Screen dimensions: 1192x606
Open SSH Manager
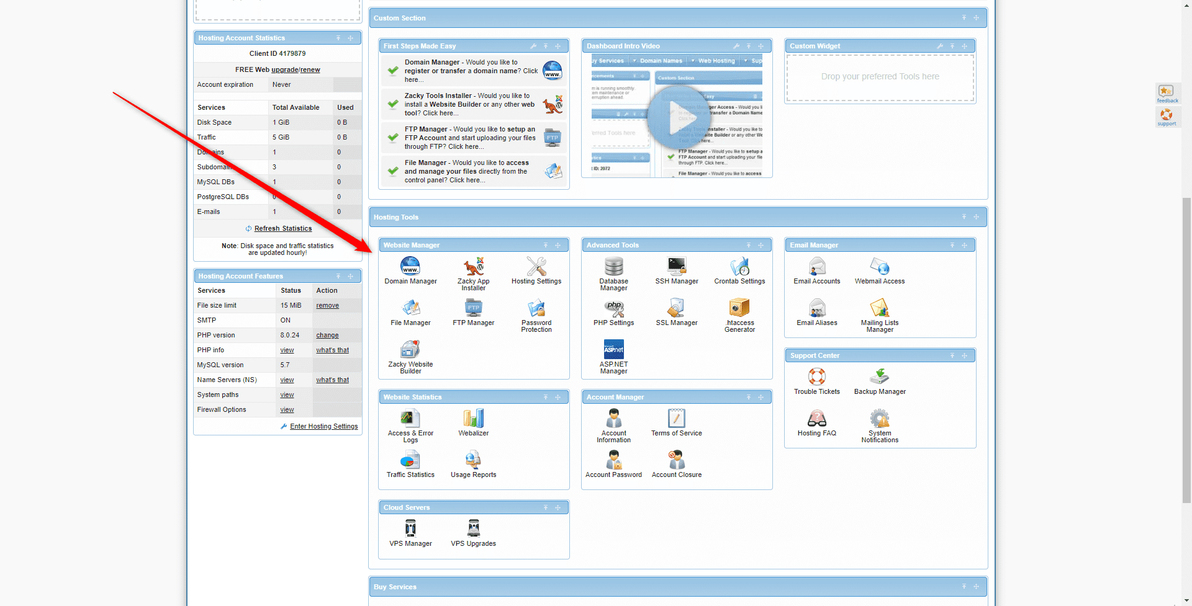coord(676,271)
